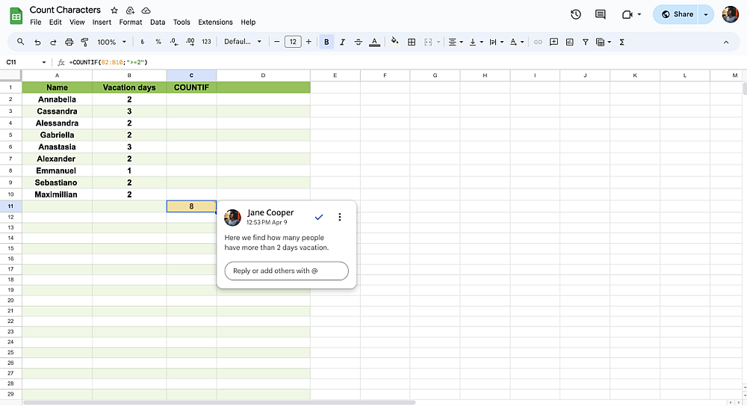Screen dimensions: 747x406
Task: Move document via folder drive icon
Action: coord(130,10)
